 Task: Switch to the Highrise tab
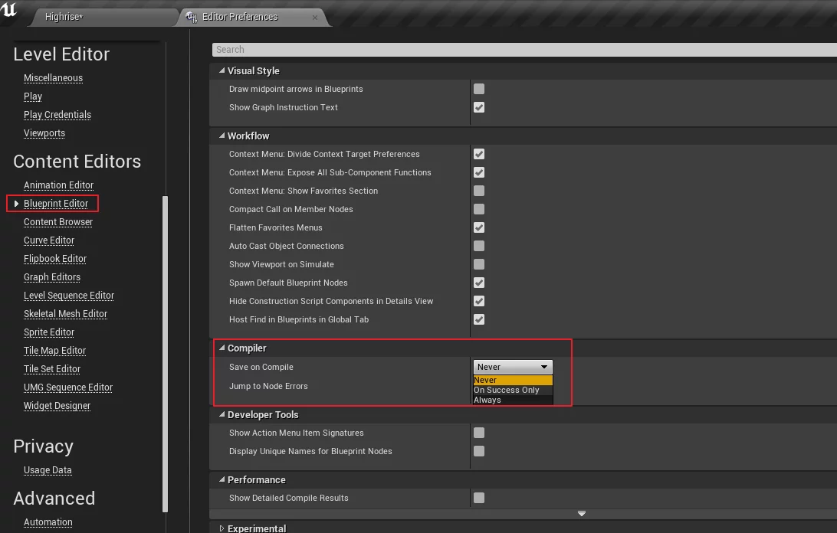pos(64,17)
